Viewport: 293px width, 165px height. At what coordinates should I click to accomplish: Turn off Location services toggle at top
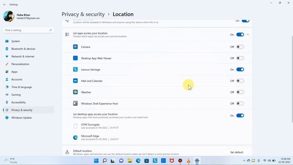click(245, 21)
